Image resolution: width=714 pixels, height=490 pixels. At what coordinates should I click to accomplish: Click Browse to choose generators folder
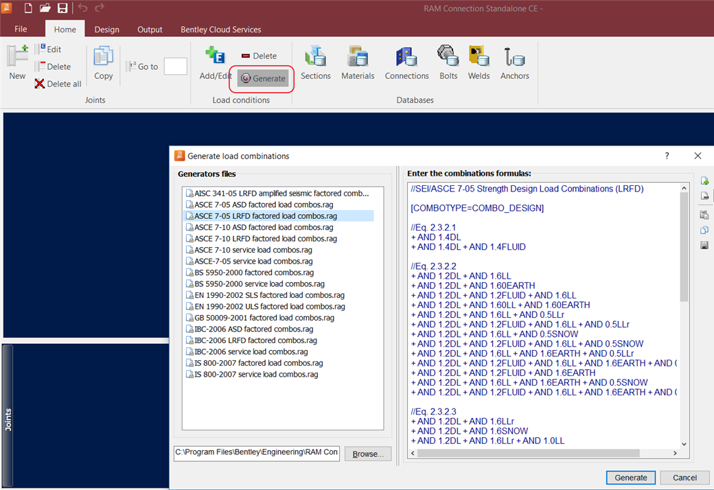coord(368,454)
